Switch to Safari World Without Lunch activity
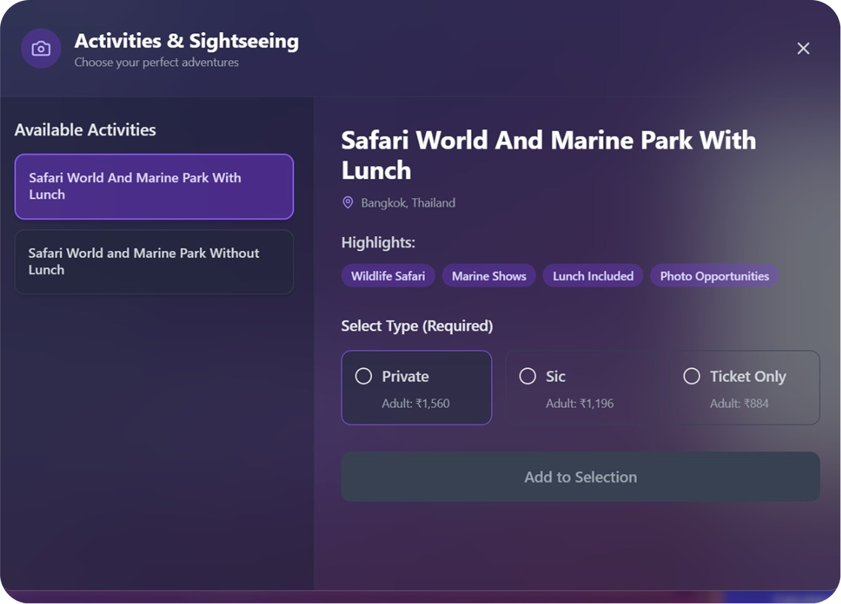Screen dimensions: 841x604 (x=154, y=261)
